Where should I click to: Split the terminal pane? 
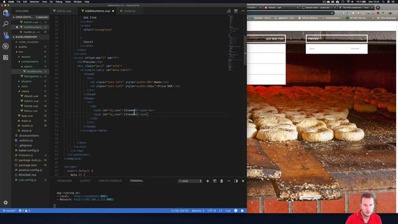coord(215,181)
